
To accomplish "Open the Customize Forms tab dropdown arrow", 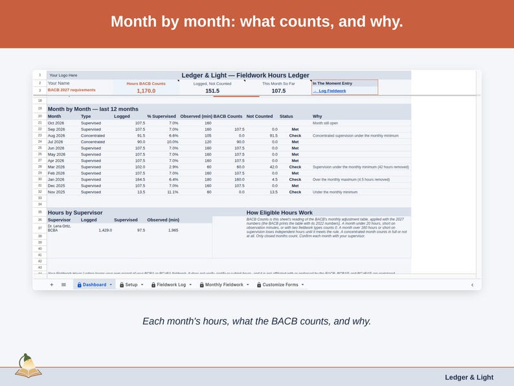I will click(302, 285).
